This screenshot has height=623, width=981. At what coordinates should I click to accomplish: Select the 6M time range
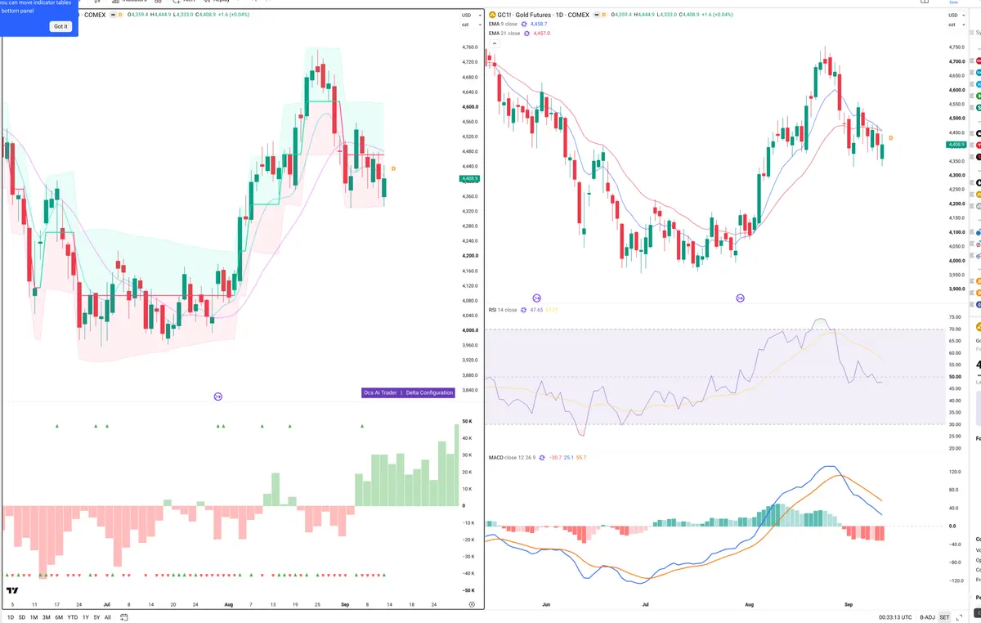tap(59, 617)
